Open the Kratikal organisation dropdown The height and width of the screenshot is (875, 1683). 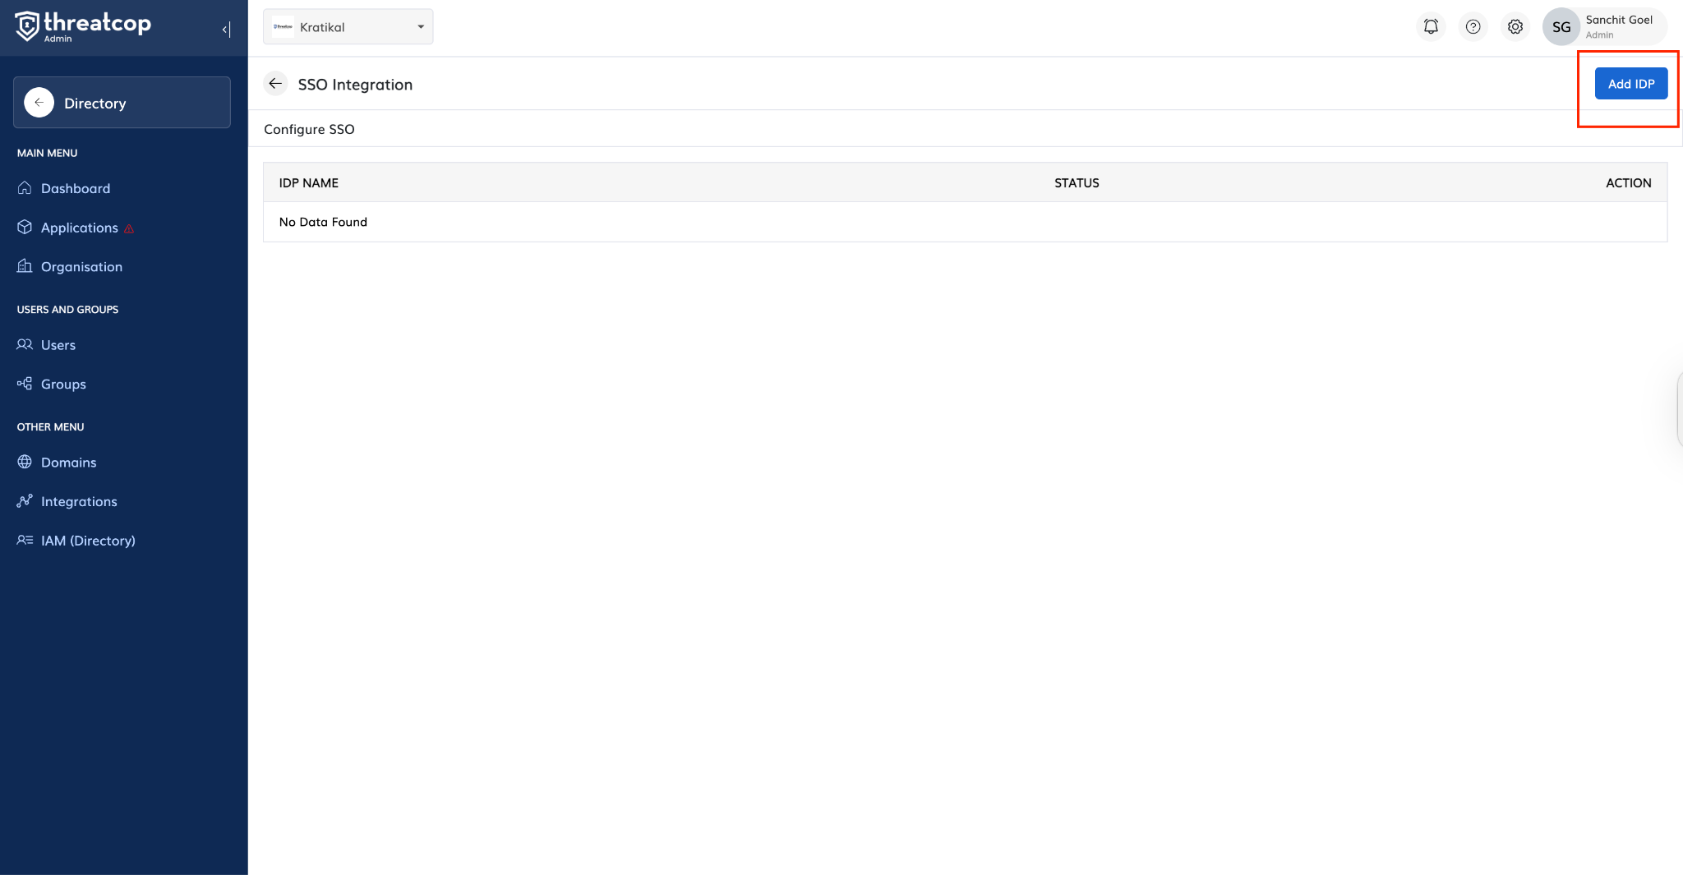tap(348, 27)
